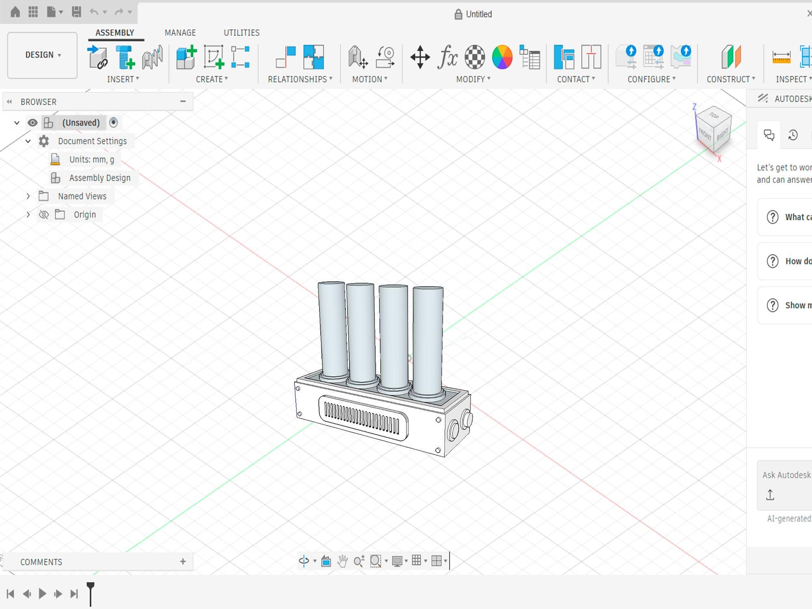
Task: Open the CONTACT dropdown menu
Action: tap(576, 79)
